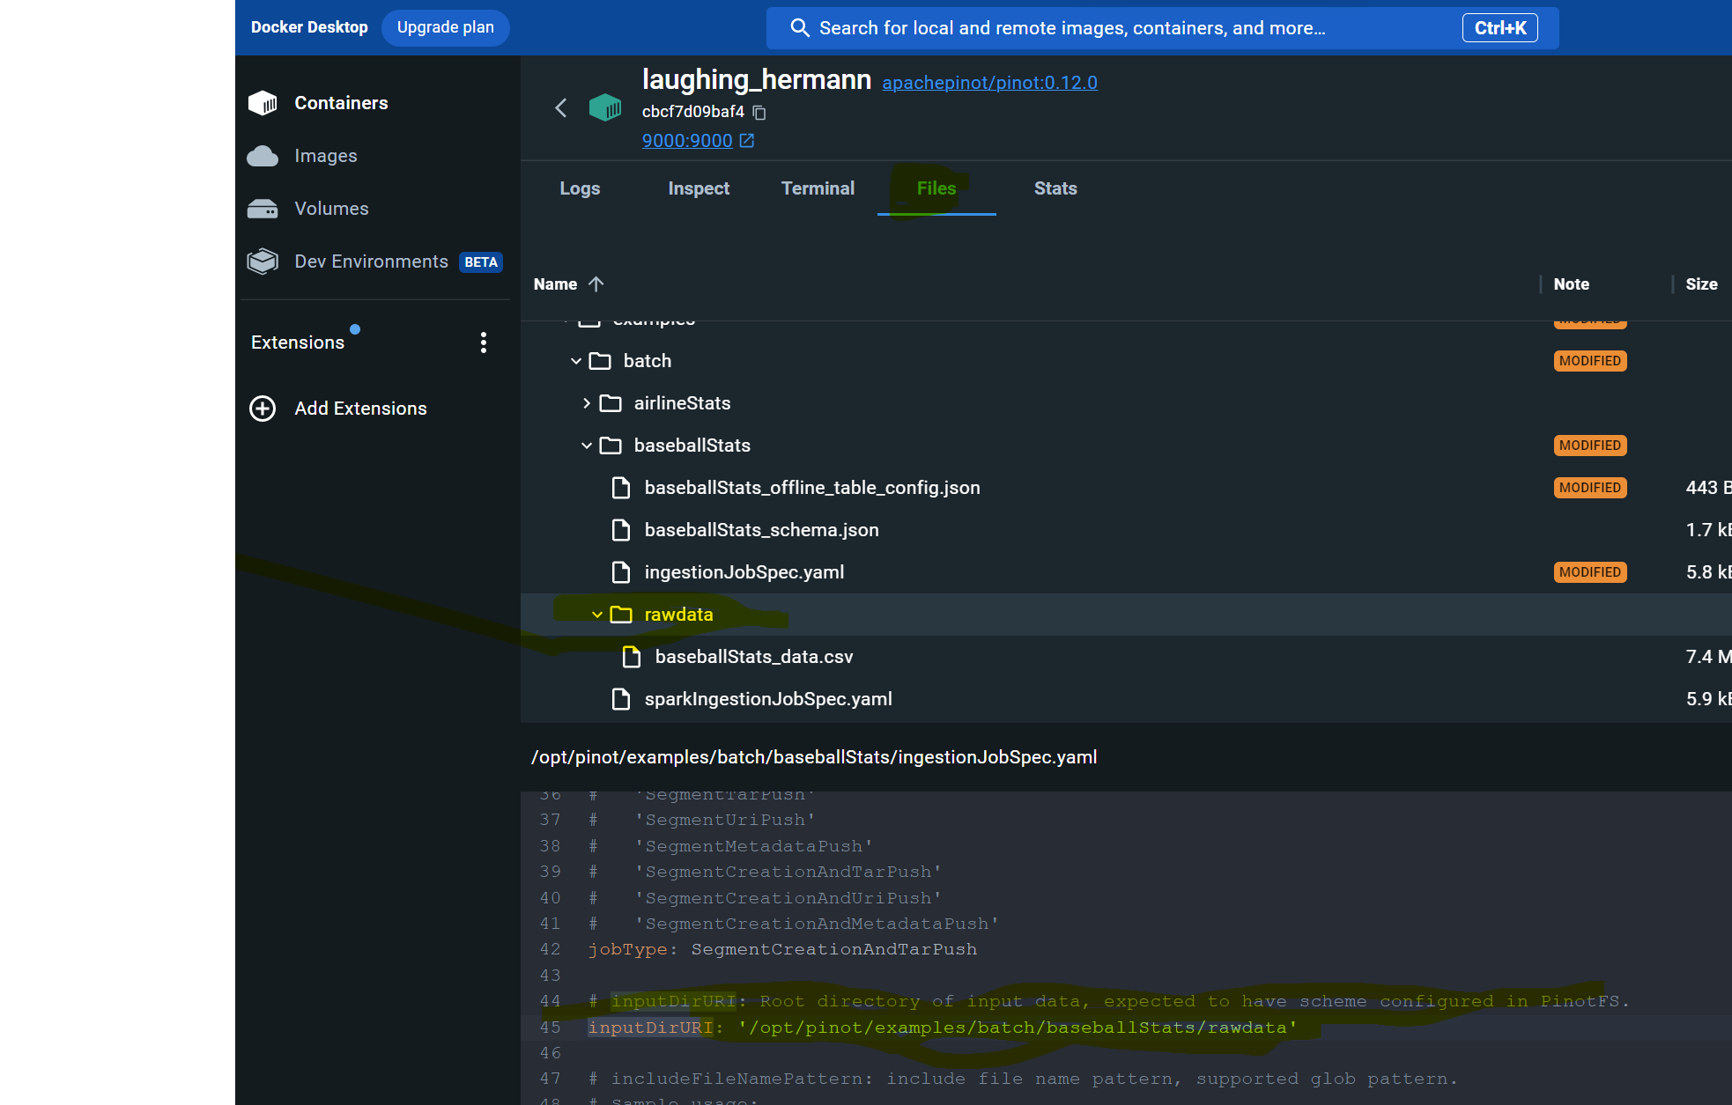This screenshot has width=1732, height=1105.
Task: Switch to the Terminal tab
Action: 818,188
